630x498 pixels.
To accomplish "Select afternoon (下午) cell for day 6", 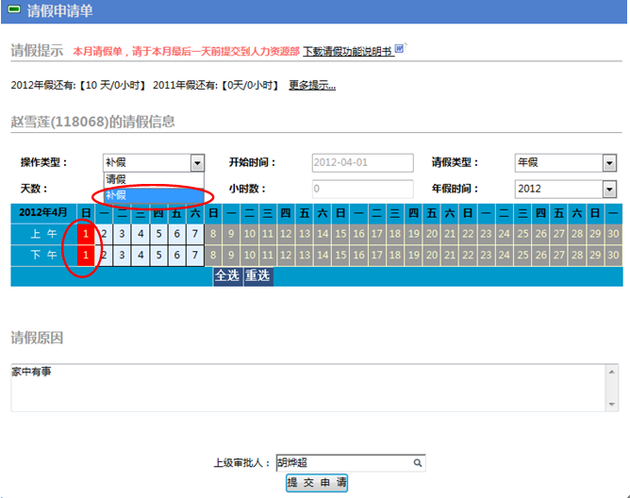I will coord(176,256).
